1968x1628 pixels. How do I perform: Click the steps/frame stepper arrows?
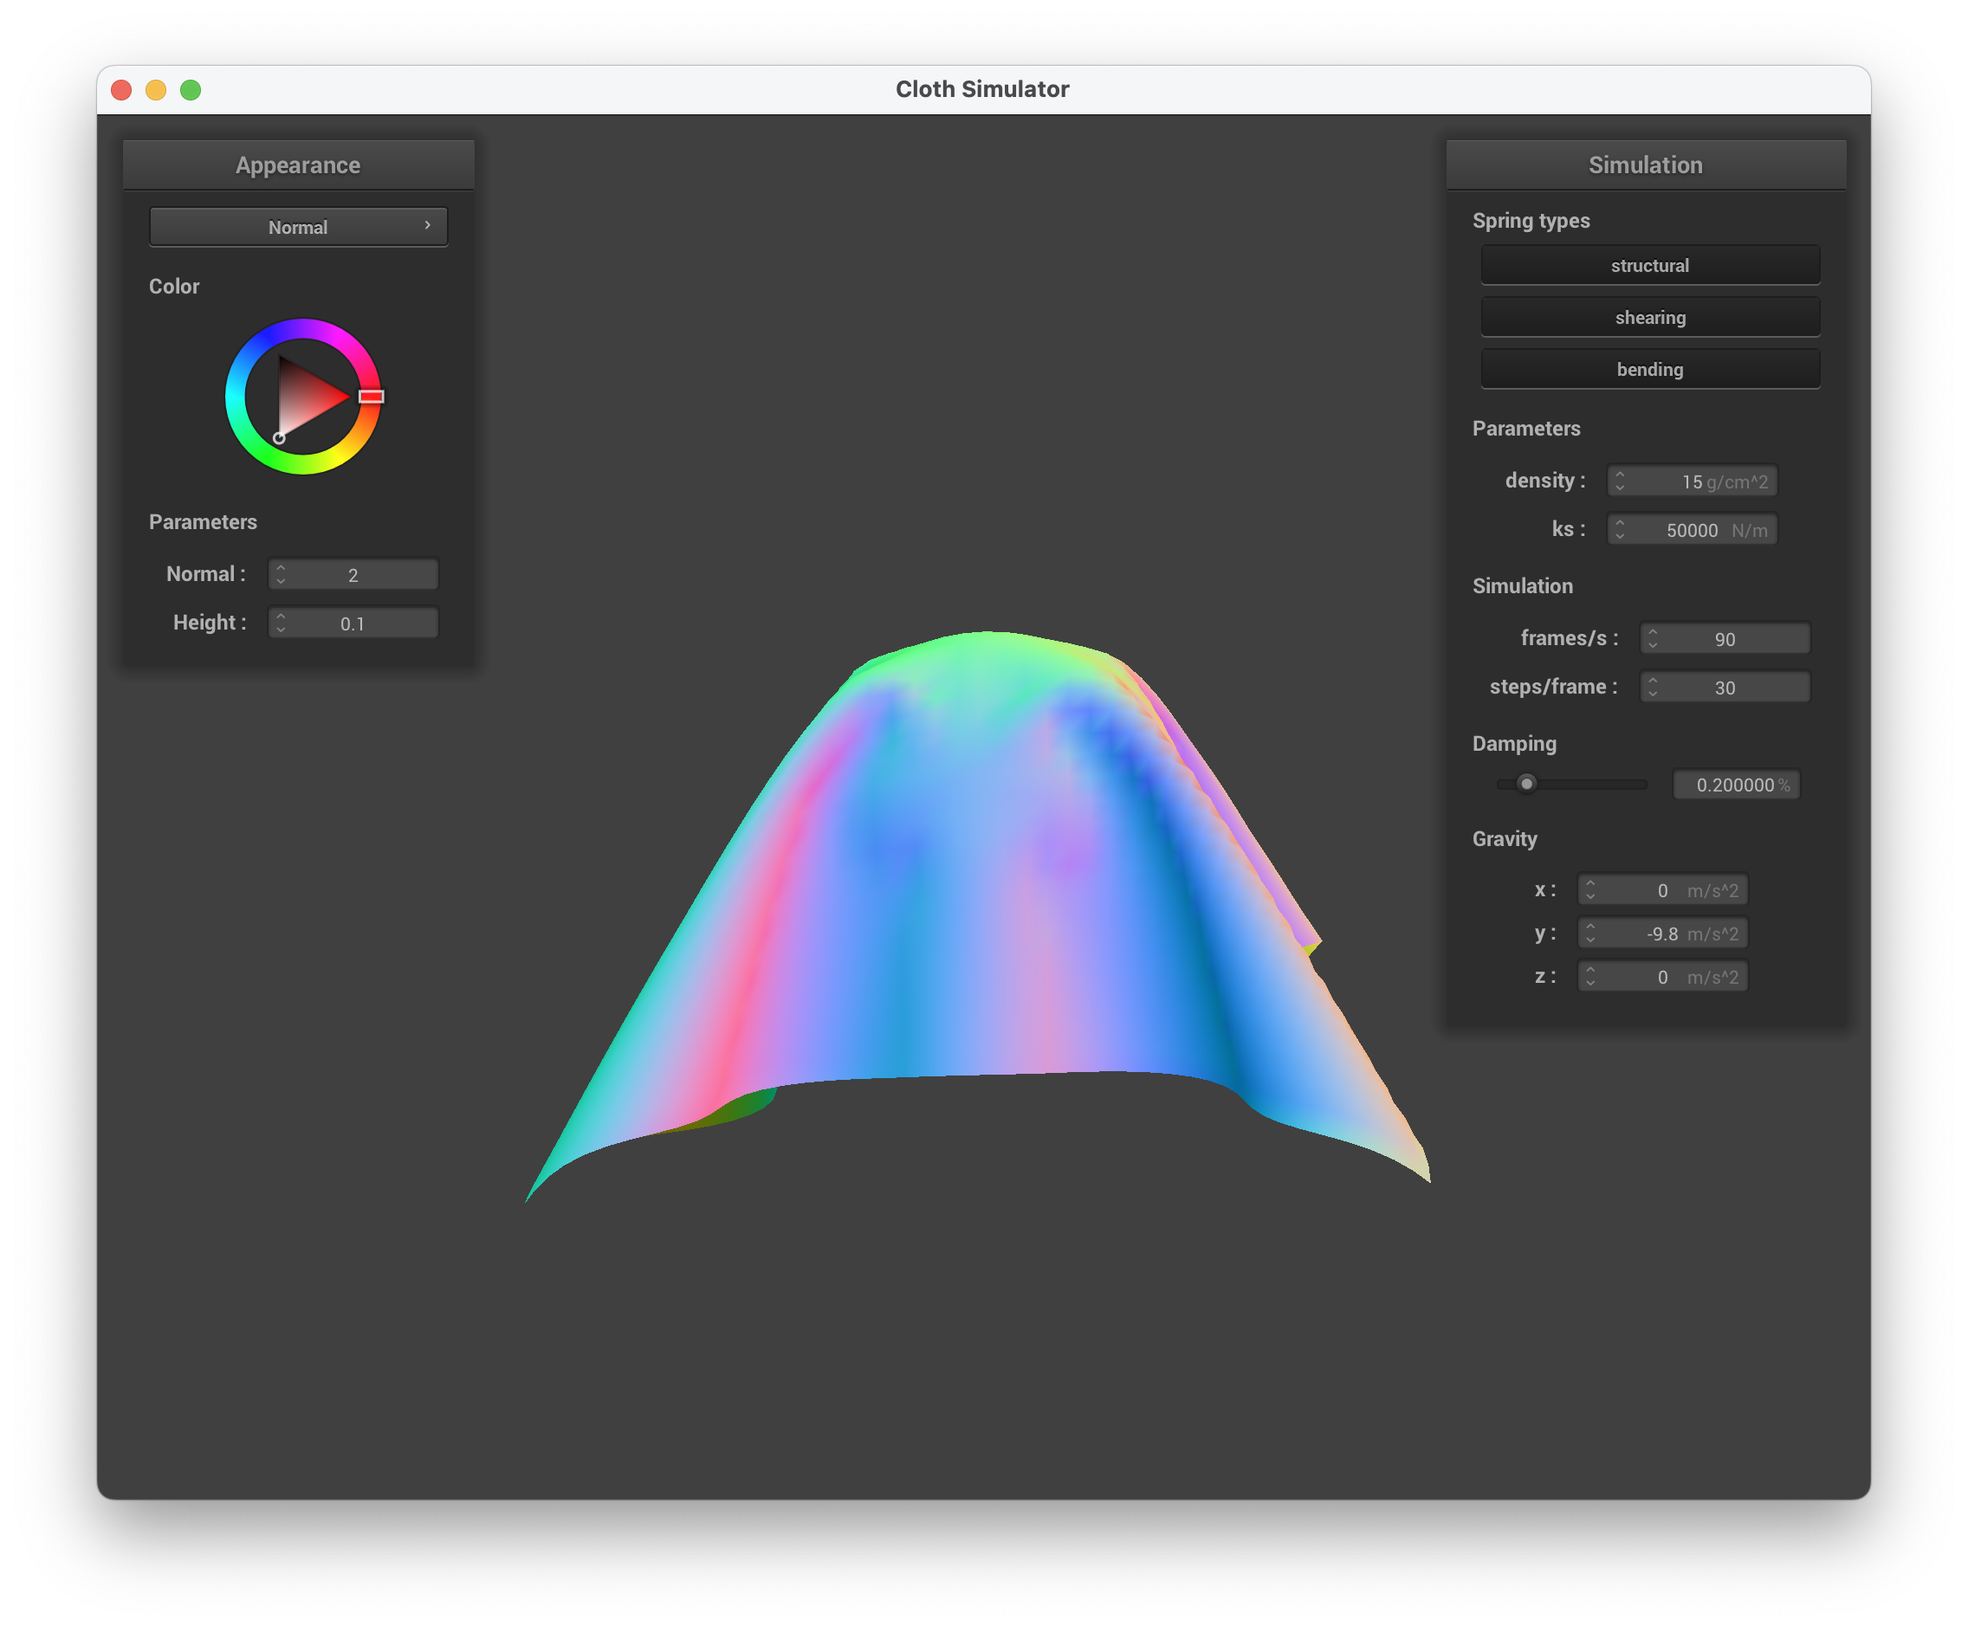1652,687
